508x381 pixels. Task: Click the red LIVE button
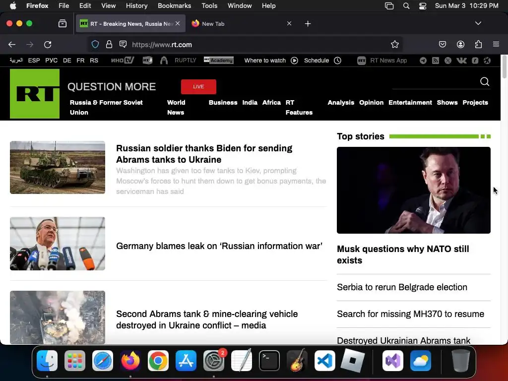click(x=198, y=87)
